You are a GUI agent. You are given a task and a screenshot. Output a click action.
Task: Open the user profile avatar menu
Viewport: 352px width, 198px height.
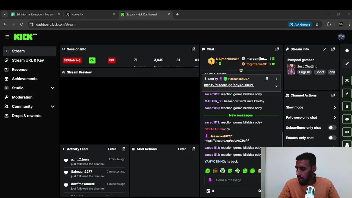pyautogui.click(x=342, y=37)
